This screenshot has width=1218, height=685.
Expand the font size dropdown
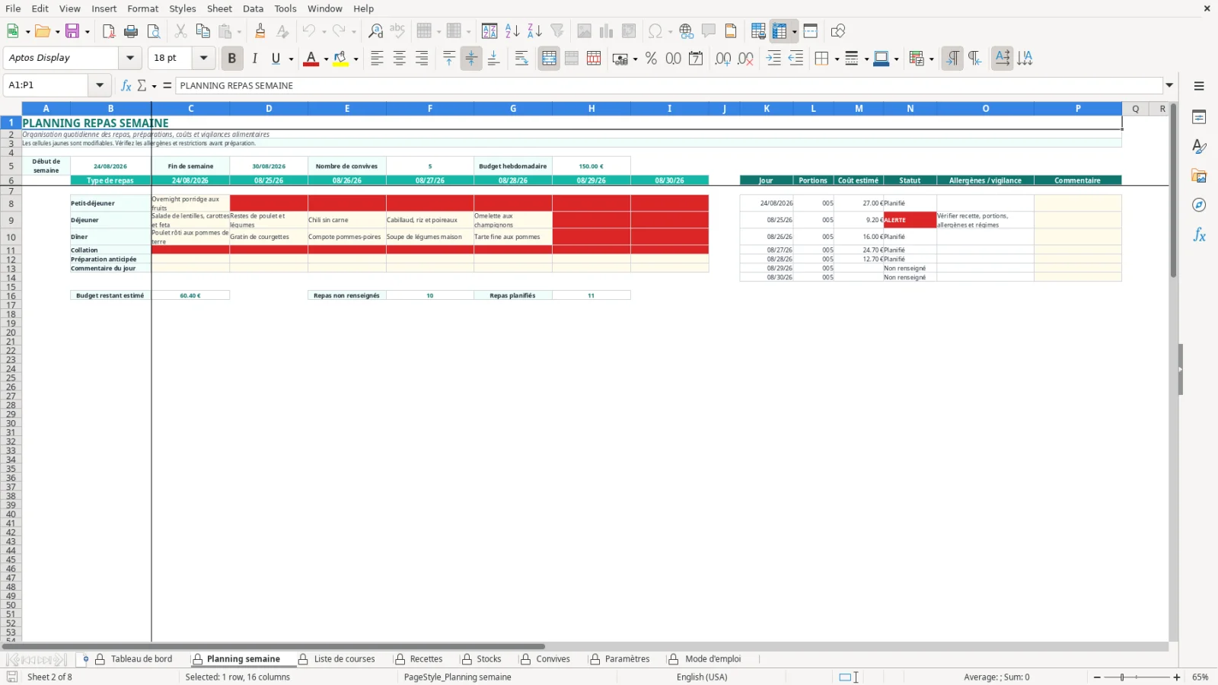pos(203,58)
